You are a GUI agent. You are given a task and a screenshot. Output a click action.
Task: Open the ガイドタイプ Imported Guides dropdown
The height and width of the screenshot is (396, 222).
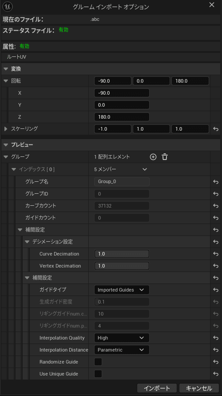point(122,290)
